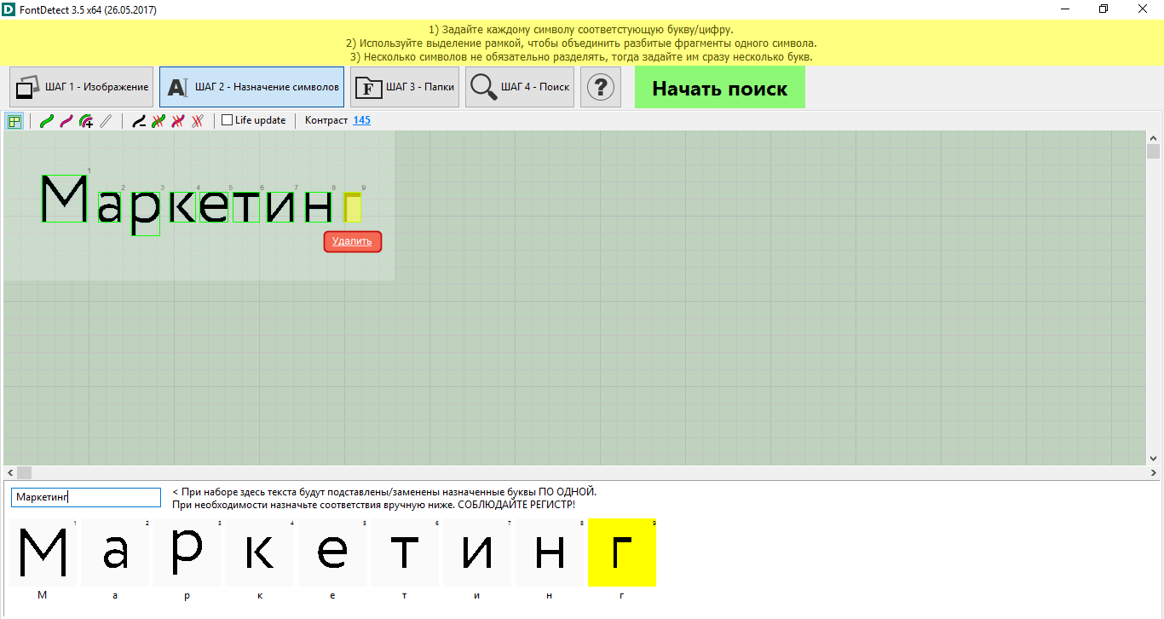Toggle the frame selection grid tool
Screen dimensions: 1164x619
tap(14, 121)
